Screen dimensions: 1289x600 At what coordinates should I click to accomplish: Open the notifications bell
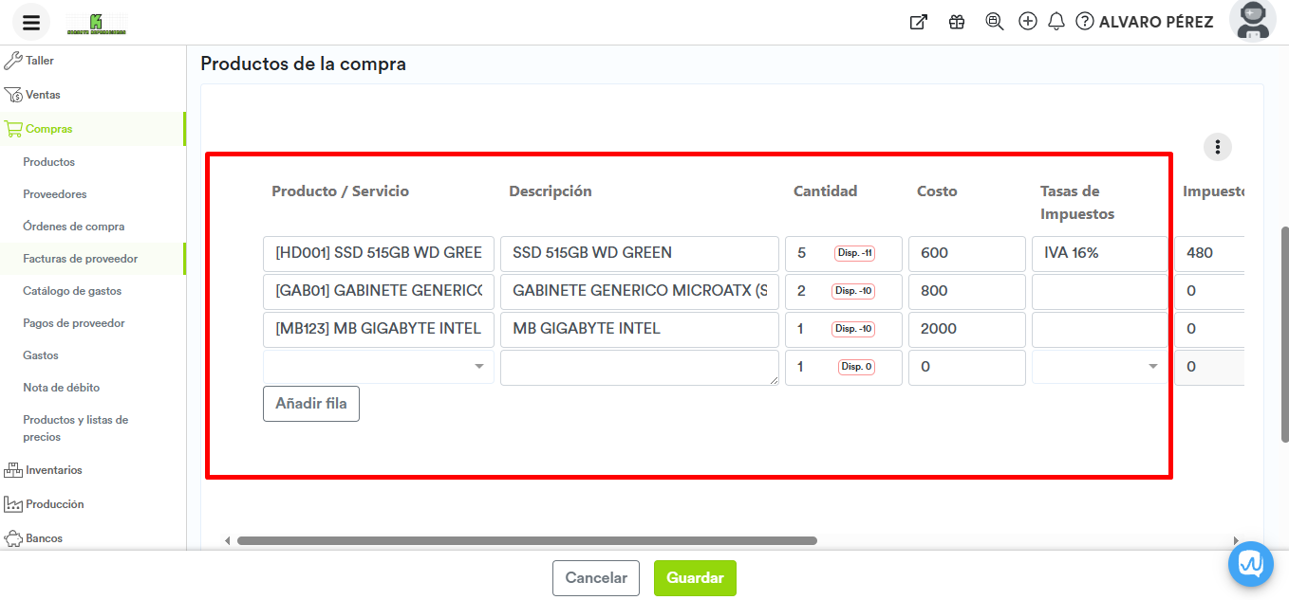click(1055, 22)
